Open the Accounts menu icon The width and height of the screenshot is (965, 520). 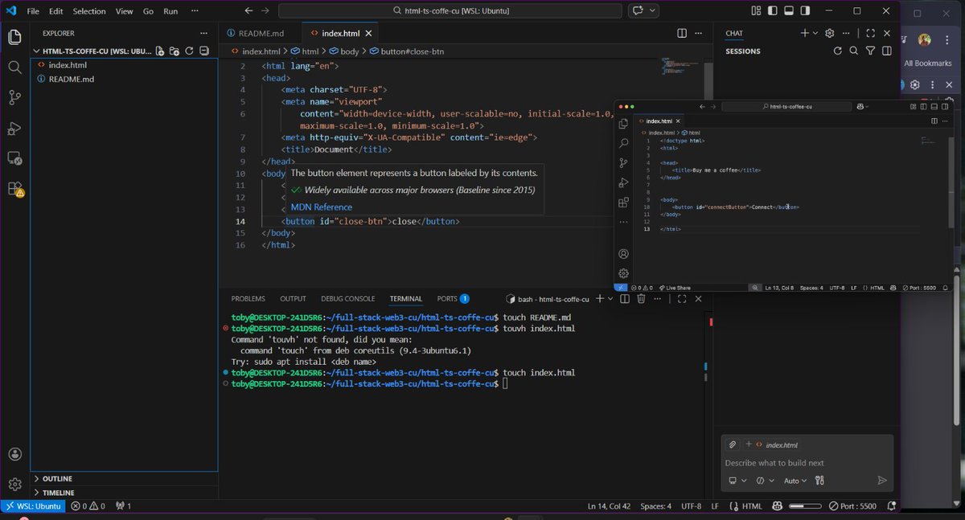[x=14, y=454]
